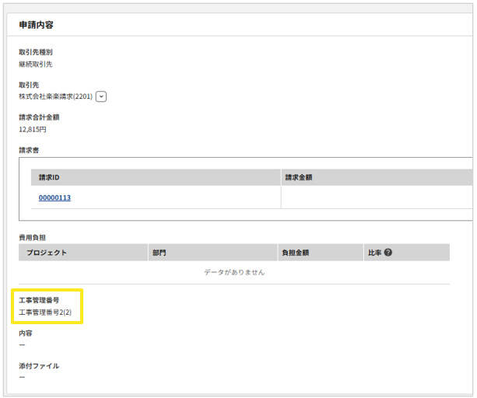Click the 費用負担 section label

pos(31,236)
